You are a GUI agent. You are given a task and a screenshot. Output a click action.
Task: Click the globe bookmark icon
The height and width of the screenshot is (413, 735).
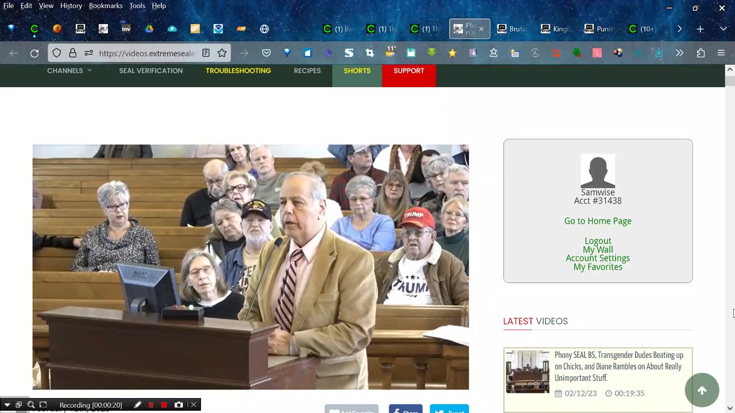coord(264,29)
